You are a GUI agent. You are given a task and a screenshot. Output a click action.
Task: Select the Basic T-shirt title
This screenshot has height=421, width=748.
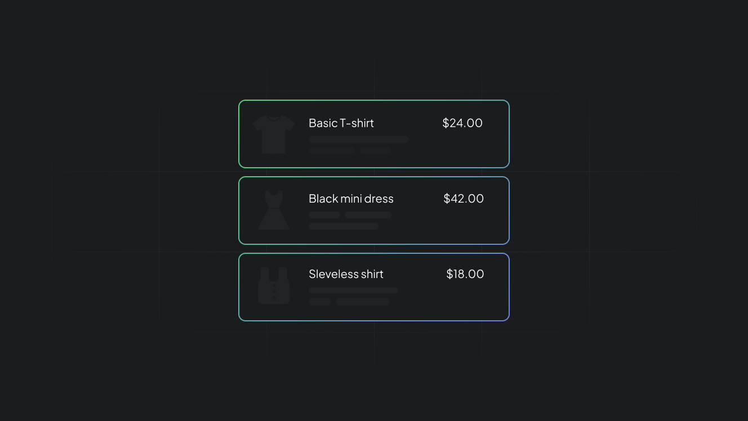[x=341, y=123]
